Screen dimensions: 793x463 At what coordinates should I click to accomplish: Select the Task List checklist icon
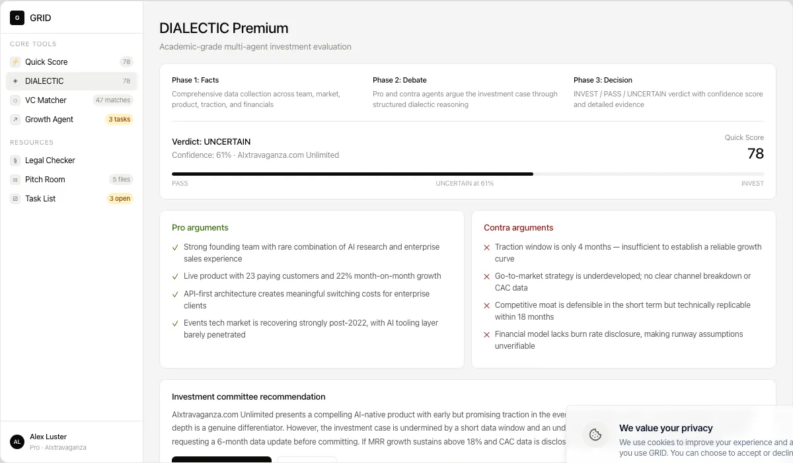[x=15, y=198]
